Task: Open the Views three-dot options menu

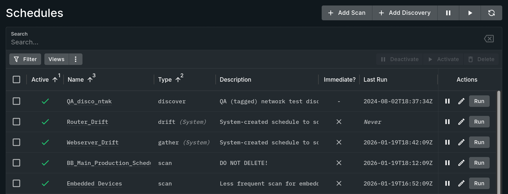Action: [x=76, y=59]
